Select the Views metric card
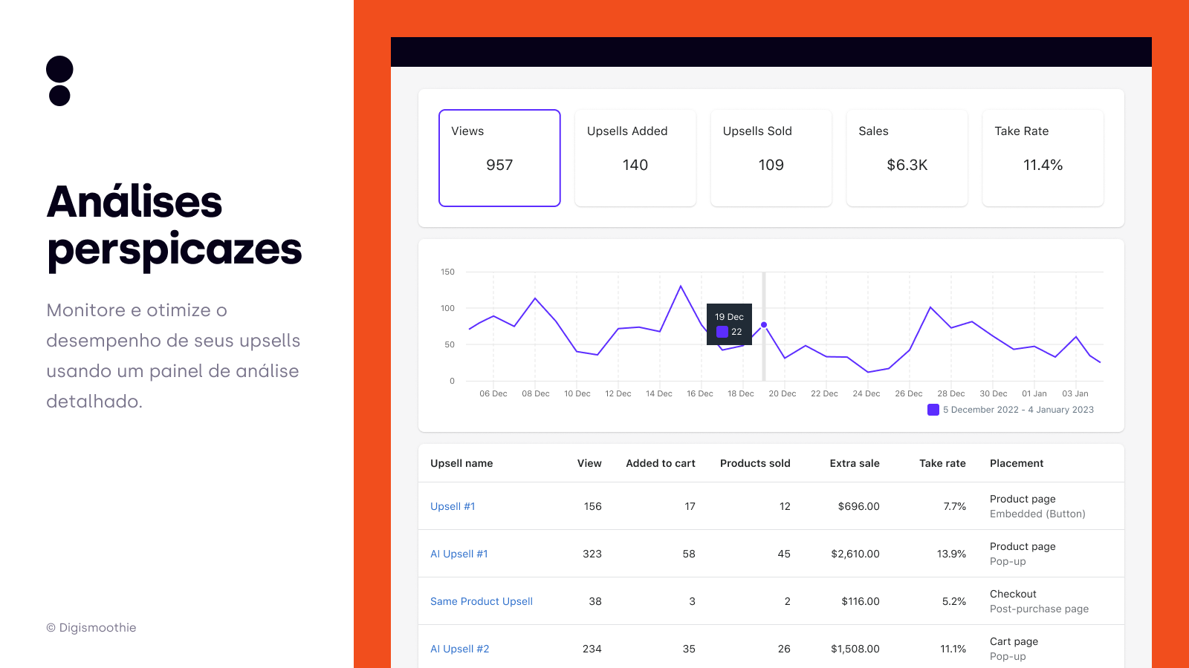This screenshot has height=668, width=1189. [x=499, y=158]
